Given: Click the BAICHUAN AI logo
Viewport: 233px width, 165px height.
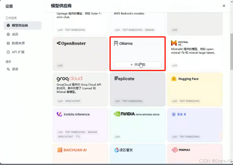Looking at the screenshot, I should 72,150.
